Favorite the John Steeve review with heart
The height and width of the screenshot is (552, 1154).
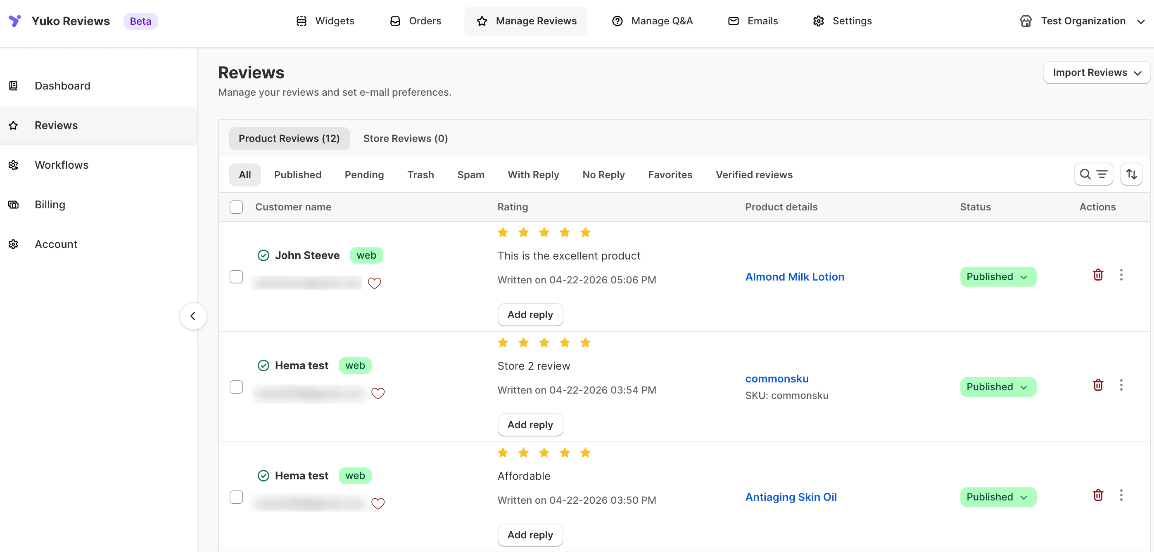375,283
